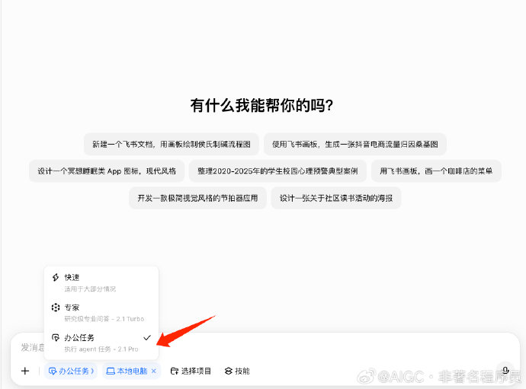Select the 办公任务 mode option
Image resolution: width=526 pixels, height=389 pixels.
101,343
